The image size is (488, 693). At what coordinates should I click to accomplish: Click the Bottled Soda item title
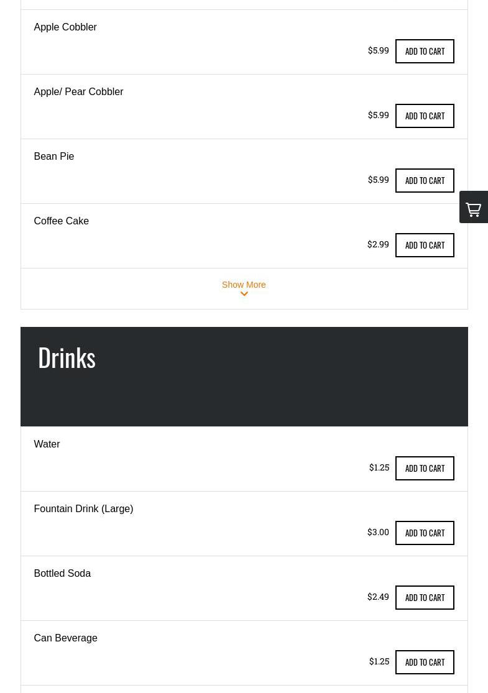pyautogui.click(x=62, y=574)
